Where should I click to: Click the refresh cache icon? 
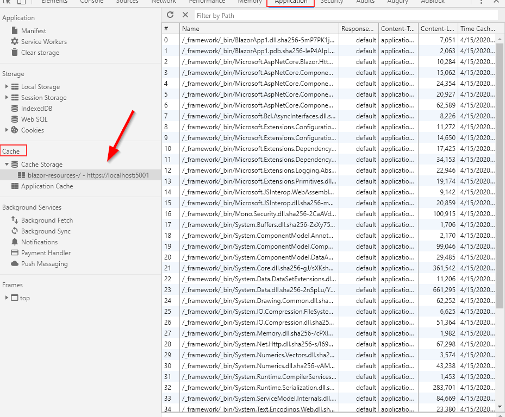(170, 15)
